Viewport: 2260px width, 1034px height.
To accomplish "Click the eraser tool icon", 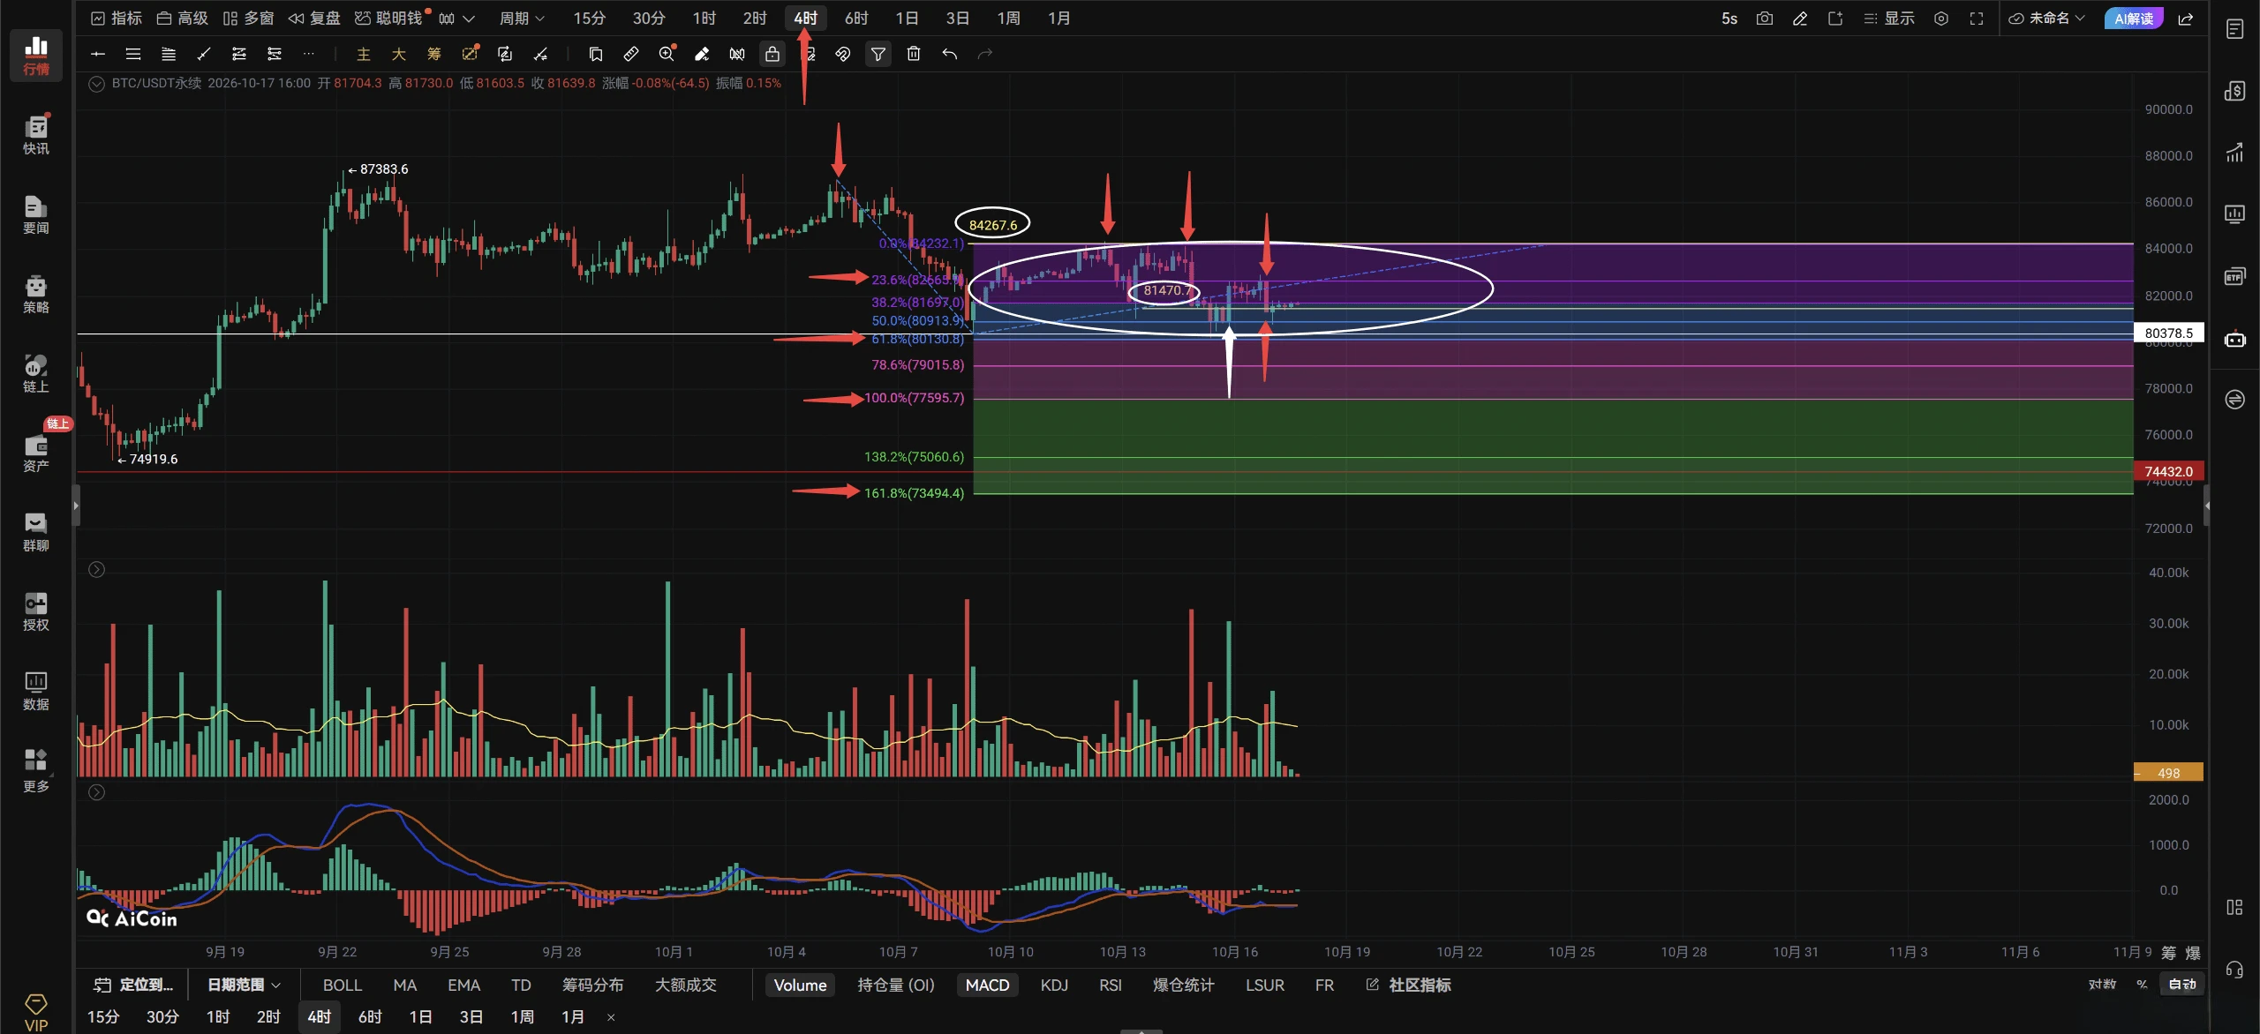I will click(702, 54).
